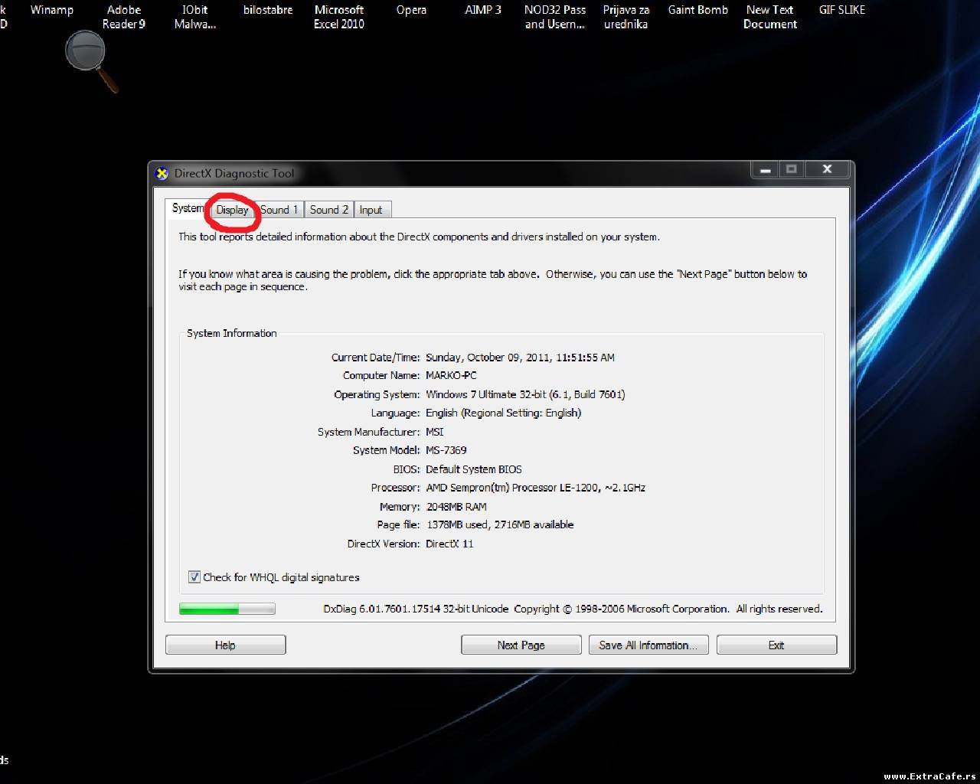Click Save All Information button
Viewport: 980px width, 784px height.
pos(648,645)
